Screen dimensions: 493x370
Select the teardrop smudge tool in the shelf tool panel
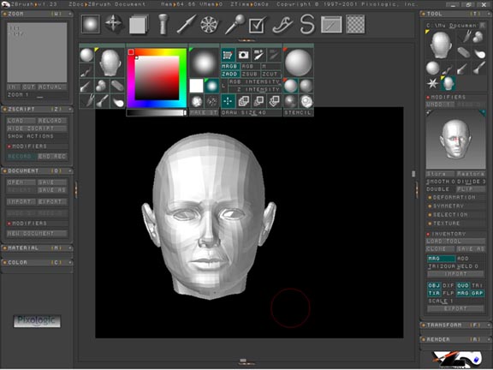point(117,101)
